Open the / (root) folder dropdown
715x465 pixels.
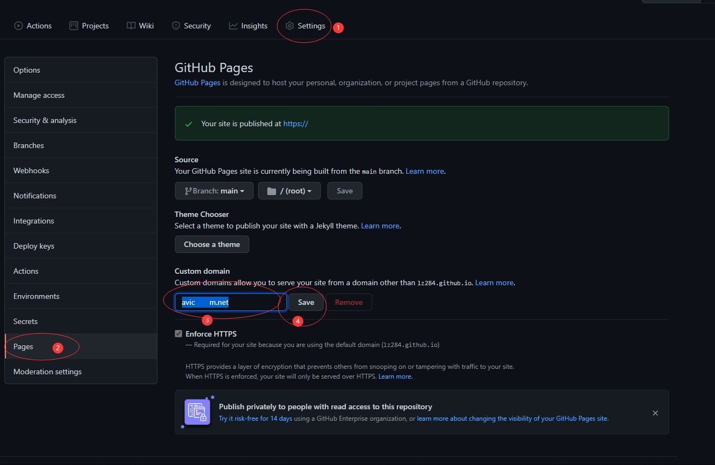(x=289, y=191)
